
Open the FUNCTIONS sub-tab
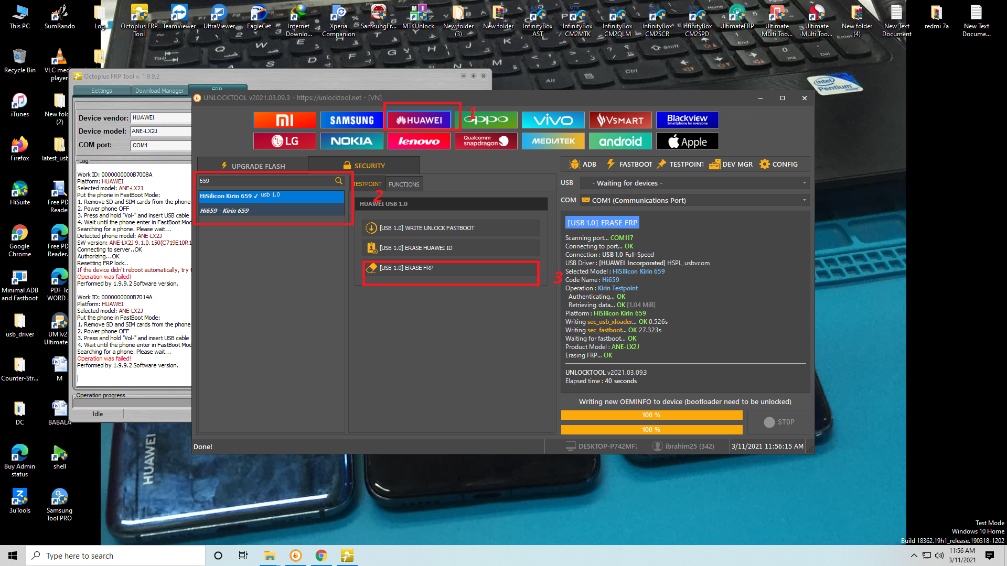(x=404, y=184)
